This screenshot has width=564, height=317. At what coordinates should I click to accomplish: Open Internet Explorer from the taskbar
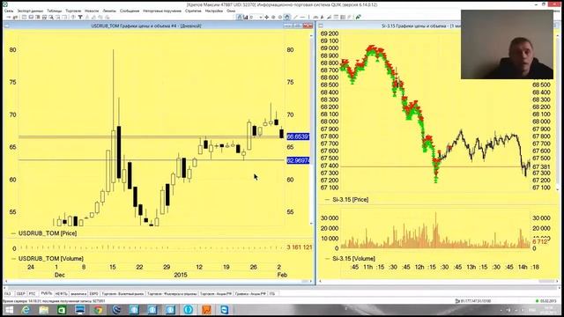[x=26, y=310]
